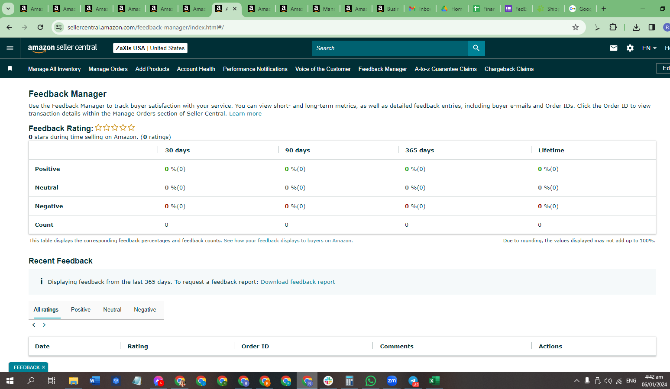Dismiss the FEEDBACK widget with its X
The image size is (670, 389).
[43, 367]
